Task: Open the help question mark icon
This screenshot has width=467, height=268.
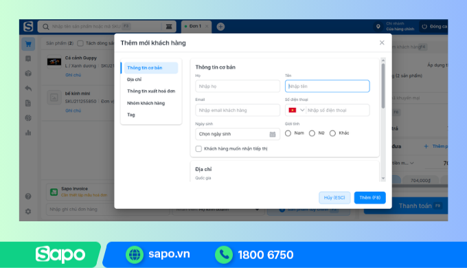Action: point(28,196)
